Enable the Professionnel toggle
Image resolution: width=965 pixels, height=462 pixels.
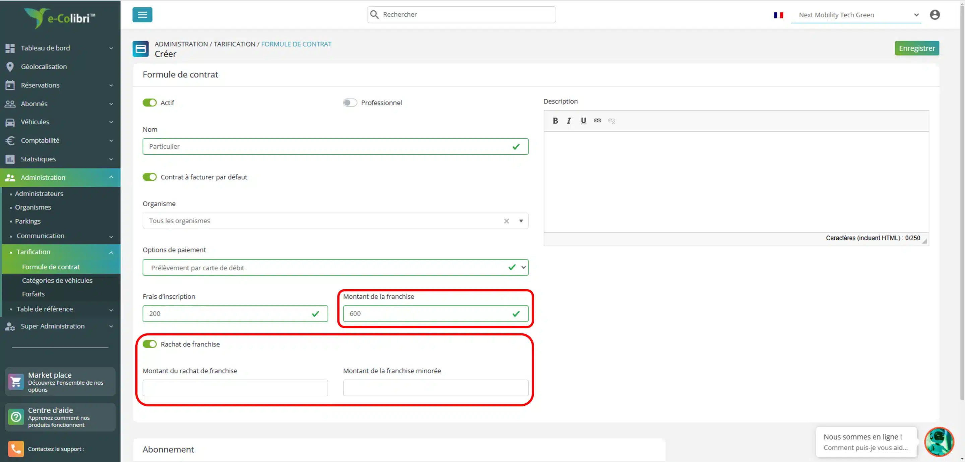(350, 102)
